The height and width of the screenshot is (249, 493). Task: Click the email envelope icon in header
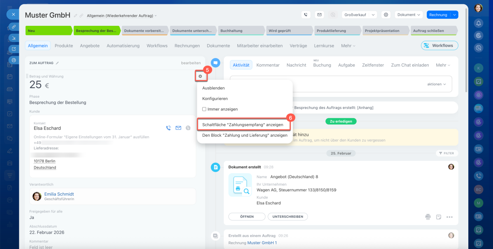click(319, 15)
